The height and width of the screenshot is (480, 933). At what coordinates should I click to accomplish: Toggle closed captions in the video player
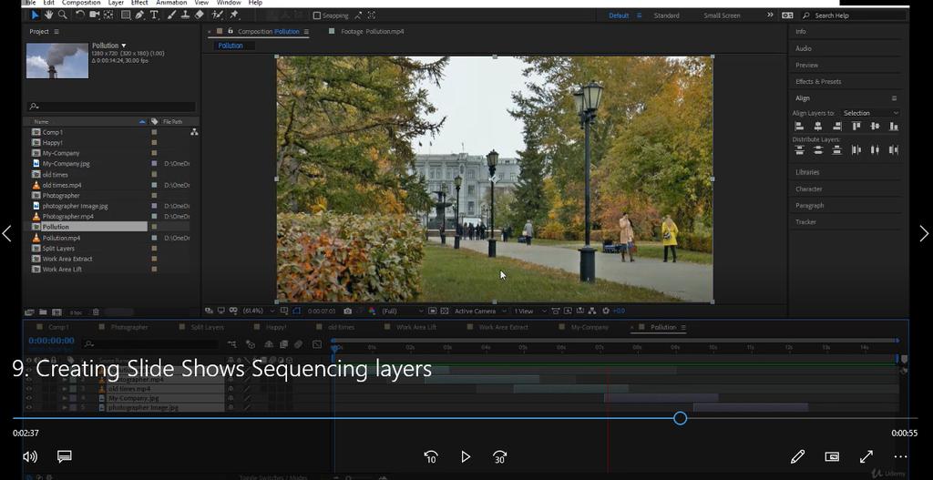(x=65, y=456)
